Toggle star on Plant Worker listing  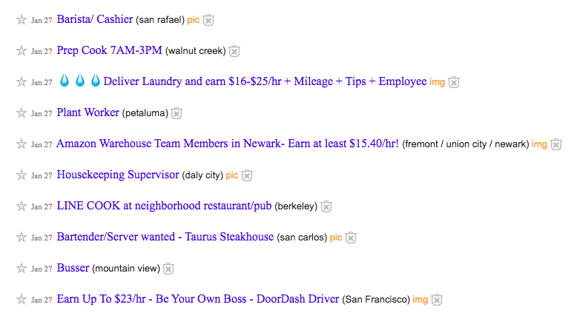click(x=21, y=113)
